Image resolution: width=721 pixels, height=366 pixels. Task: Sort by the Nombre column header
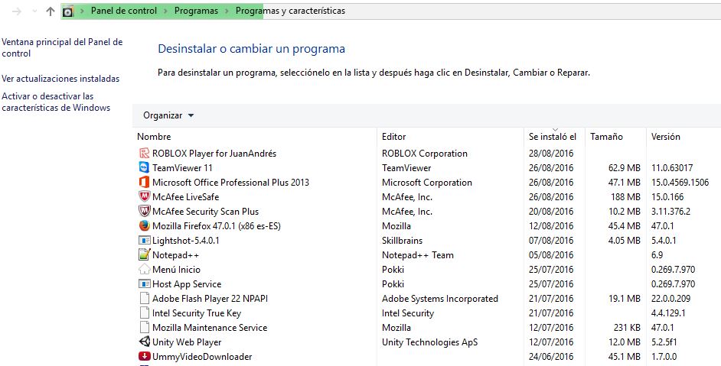tap(154, 136)
